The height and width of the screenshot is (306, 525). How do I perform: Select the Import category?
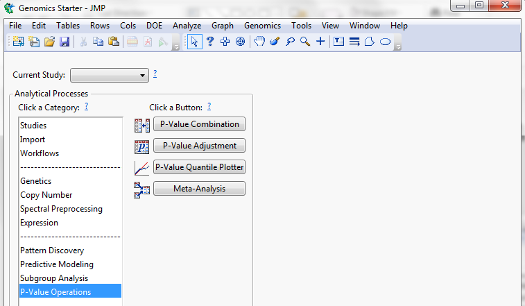pos(70,139)
